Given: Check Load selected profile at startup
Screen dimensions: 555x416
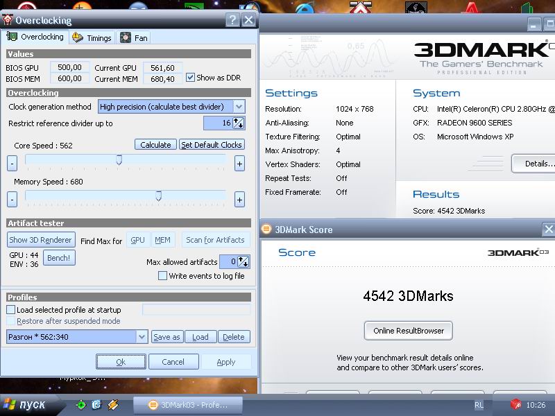Looking at the screenshot, I should [x=11, y=310].
